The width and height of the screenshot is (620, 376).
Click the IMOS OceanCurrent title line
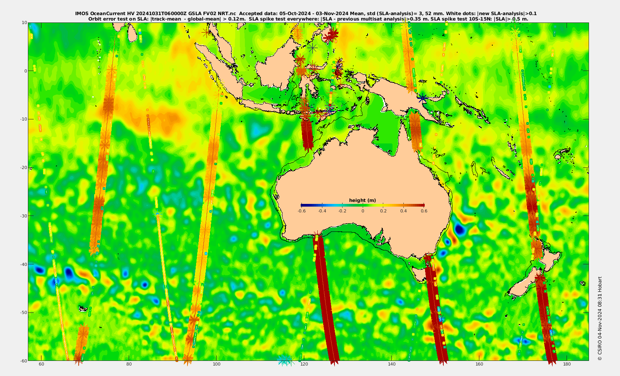coord(306,13)
